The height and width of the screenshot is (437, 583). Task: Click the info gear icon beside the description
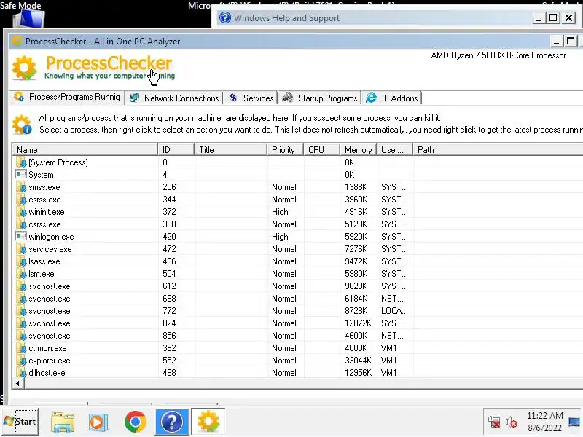pyautogui.click(x=22, y=125)
